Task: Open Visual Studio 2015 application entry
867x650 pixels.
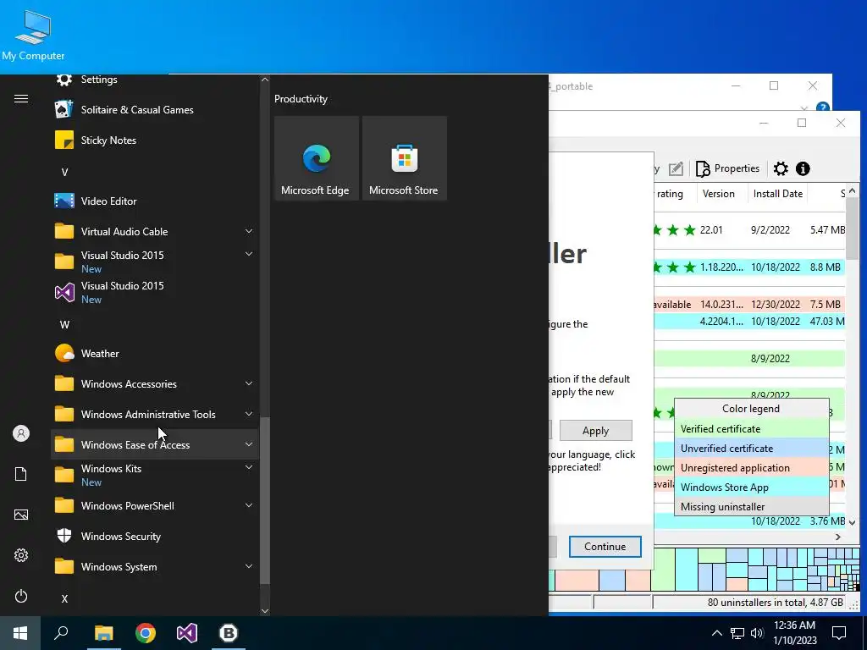Action: [155, 292]
